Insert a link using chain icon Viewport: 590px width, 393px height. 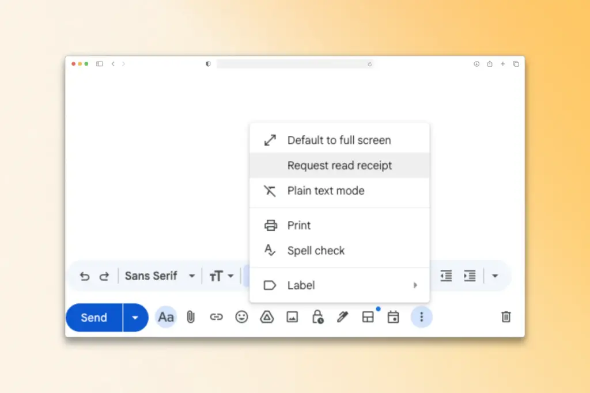[x=216, y=317]
